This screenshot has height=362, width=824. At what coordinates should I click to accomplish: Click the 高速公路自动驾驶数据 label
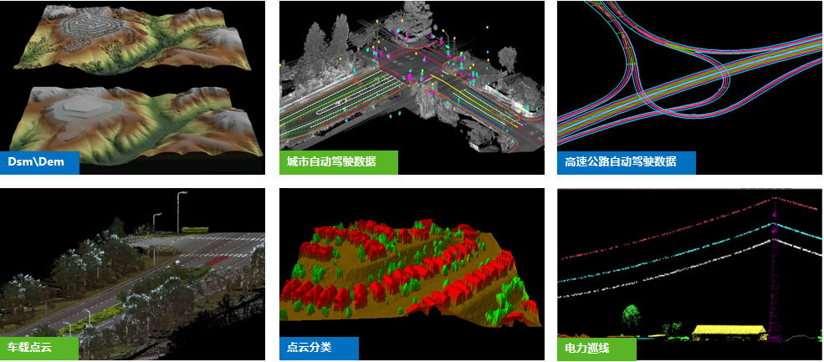tap(627, 162)
